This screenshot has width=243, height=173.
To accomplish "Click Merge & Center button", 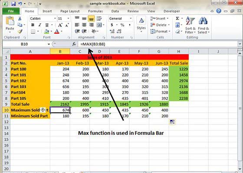I will (x=99, y=25).
